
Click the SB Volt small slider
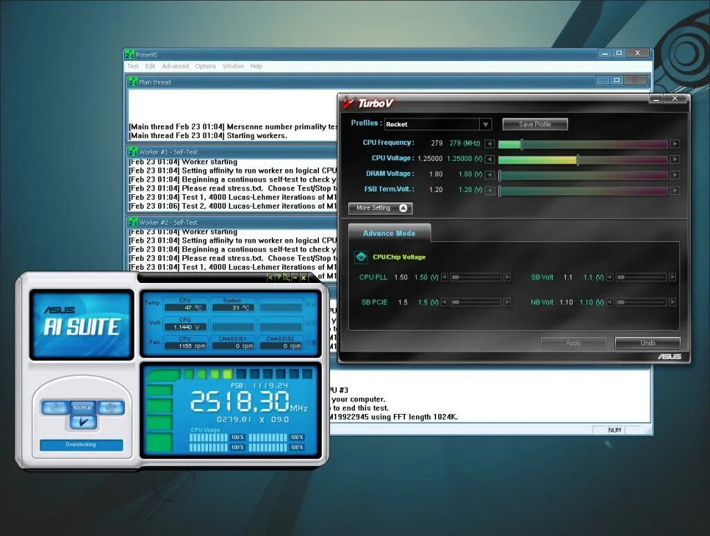coord(641,277)
